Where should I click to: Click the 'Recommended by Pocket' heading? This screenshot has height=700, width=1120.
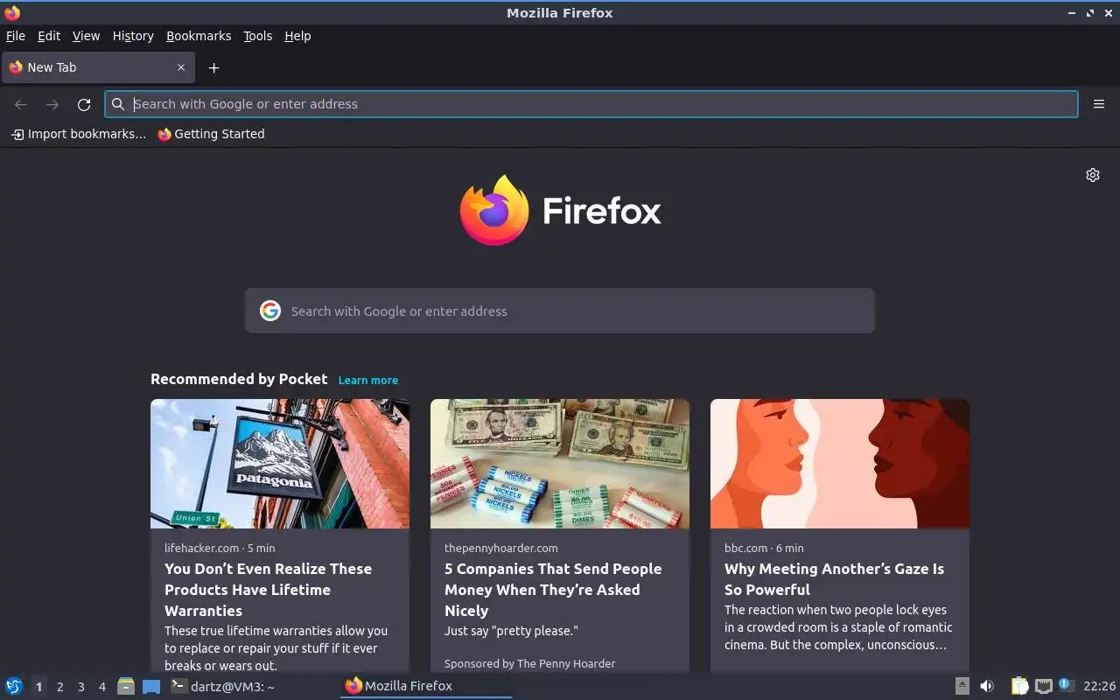[239, 379]
